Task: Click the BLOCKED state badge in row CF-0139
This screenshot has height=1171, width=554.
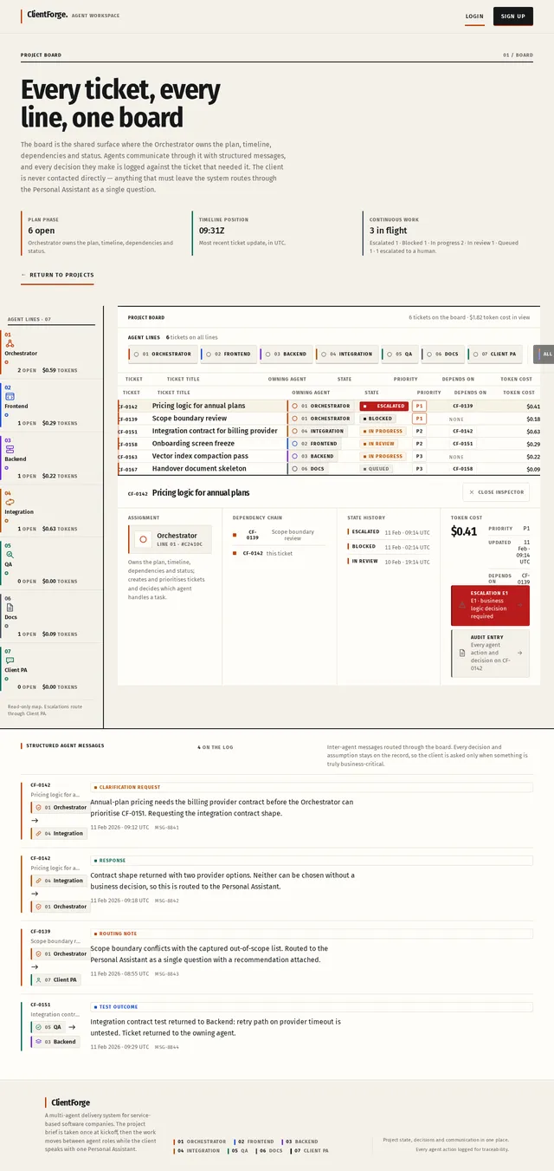Action: [x=378, y=419]
